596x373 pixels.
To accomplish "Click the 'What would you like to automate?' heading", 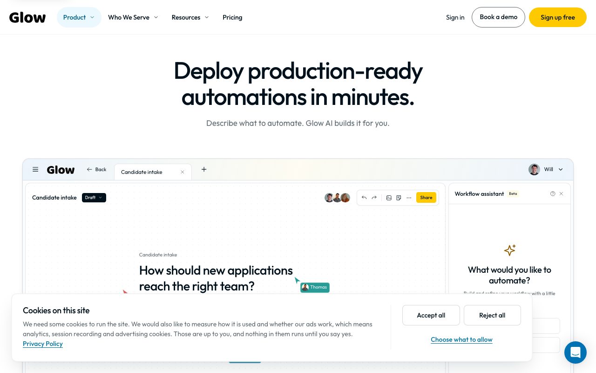I will coord(509,275).
